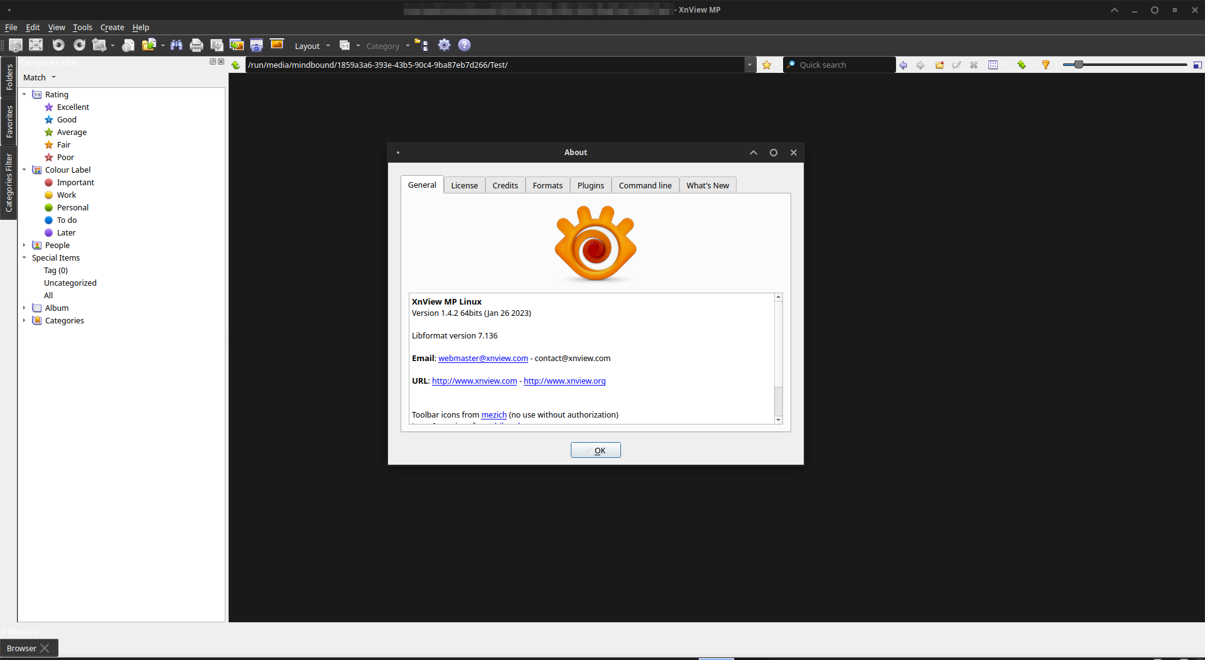Click the blue Help question-mark icon

point(464,45)
